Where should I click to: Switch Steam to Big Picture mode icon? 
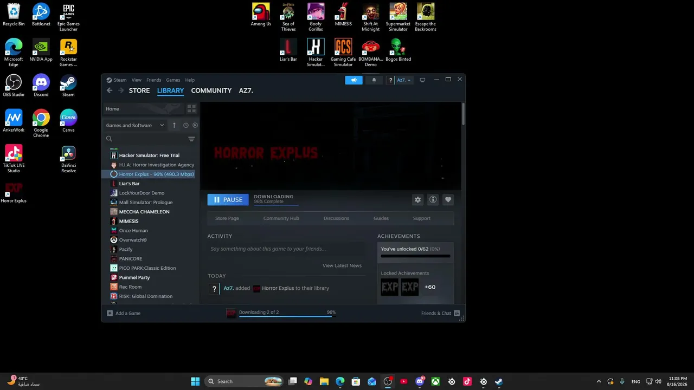[422, 80]
